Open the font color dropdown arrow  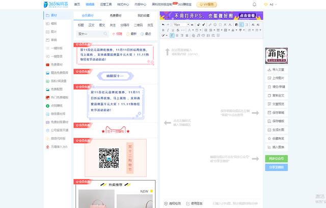[x=193, y=30]
